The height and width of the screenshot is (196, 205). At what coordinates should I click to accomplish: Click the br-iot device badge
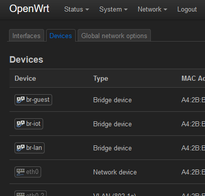coord(29,124)
